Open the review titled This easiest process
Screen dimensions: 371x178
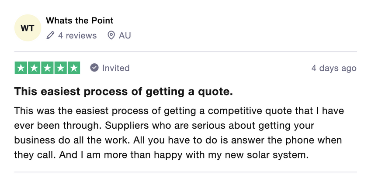[x=124, y=92]
